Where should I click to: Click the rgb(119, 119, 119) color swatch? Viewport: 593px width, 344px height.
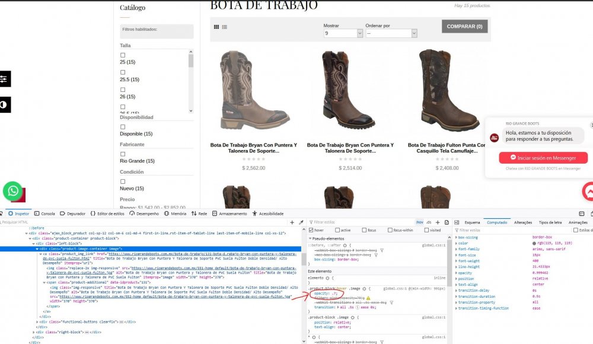click(534, 243)
